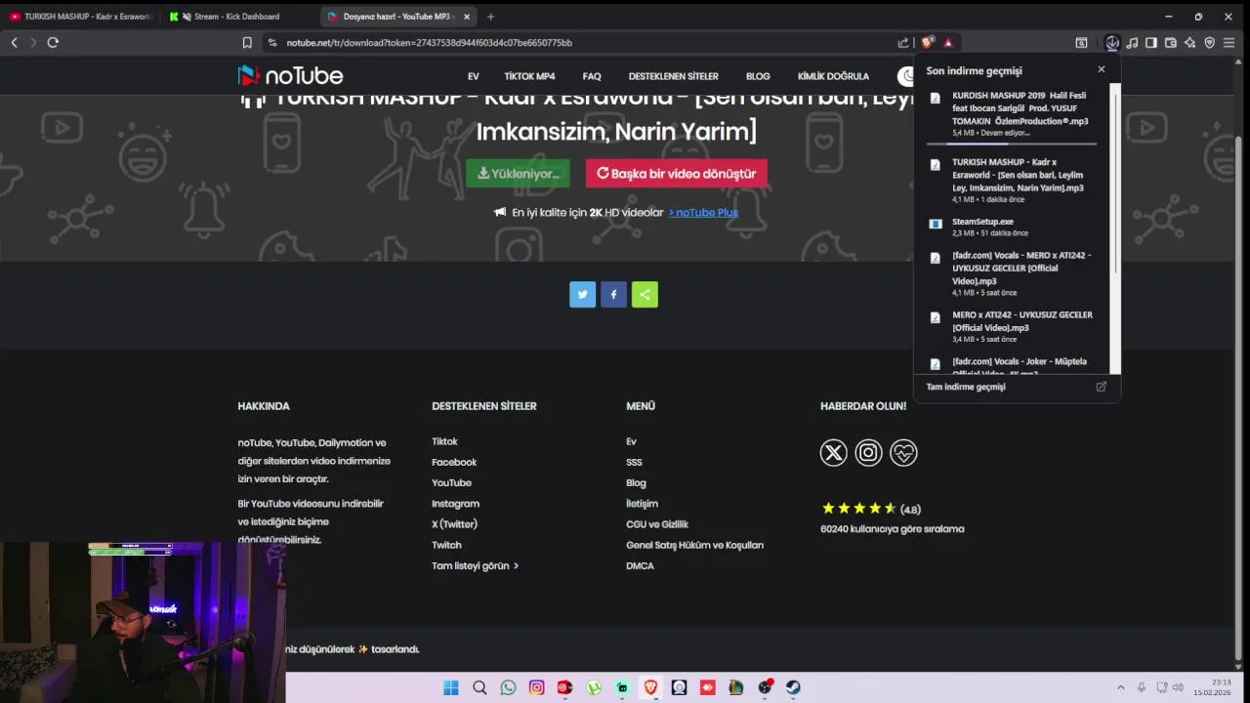
Task: Click the Brave Rewards triangle icon
Action: [x=947, y=43]
